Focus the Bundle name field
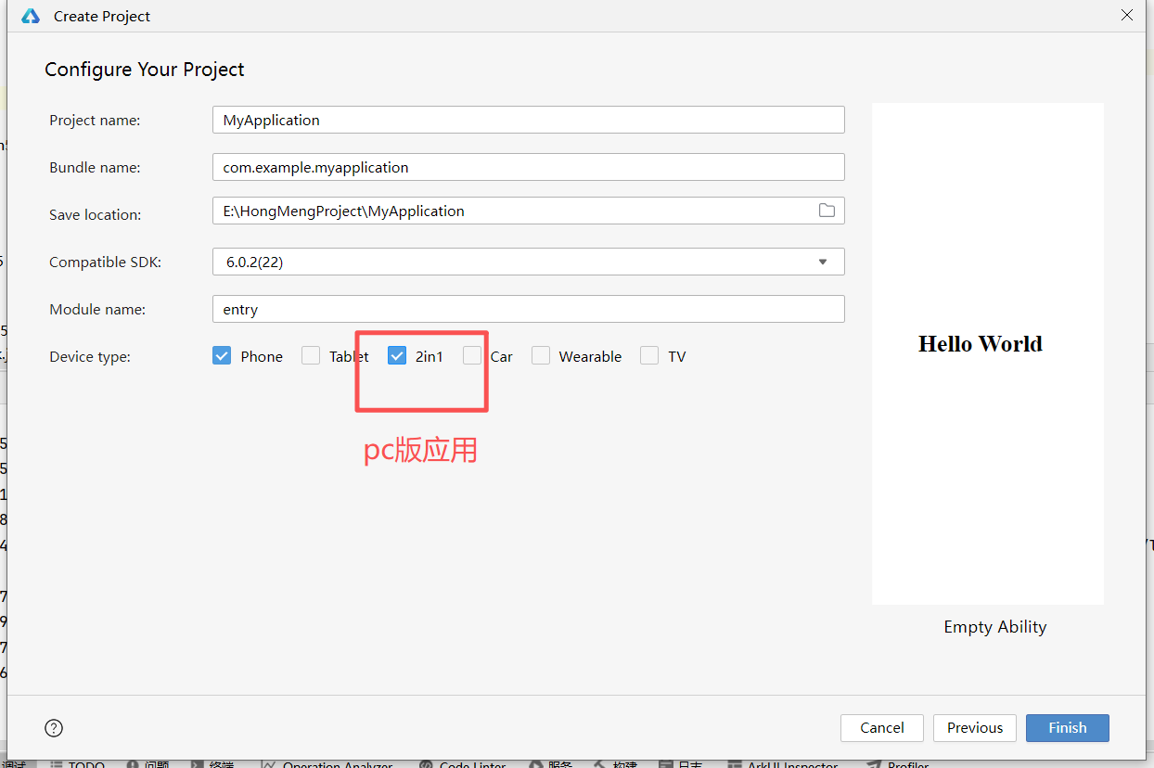Viewport: 1154px width, 768px height. point(529,167)
